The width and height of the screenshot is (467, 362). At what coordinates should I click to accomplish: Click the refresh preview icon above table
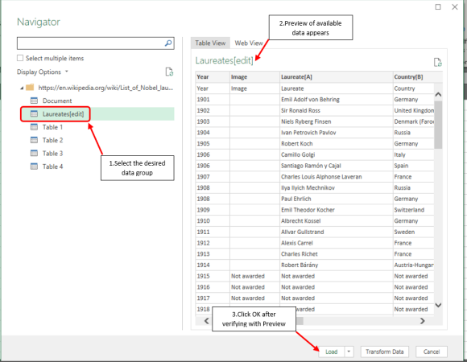437,62
